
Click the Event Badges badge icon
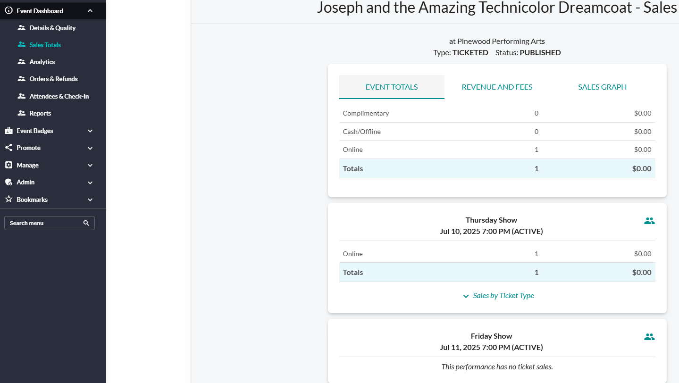pyautogui.click(x=8, y=131)
